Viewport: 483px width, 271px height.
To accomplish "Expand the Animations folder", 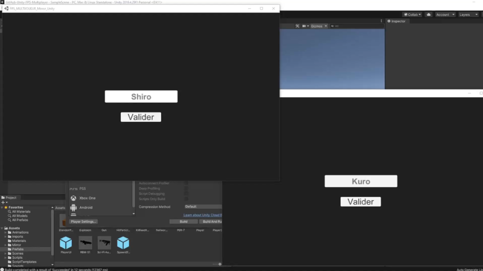I will 6,232.
